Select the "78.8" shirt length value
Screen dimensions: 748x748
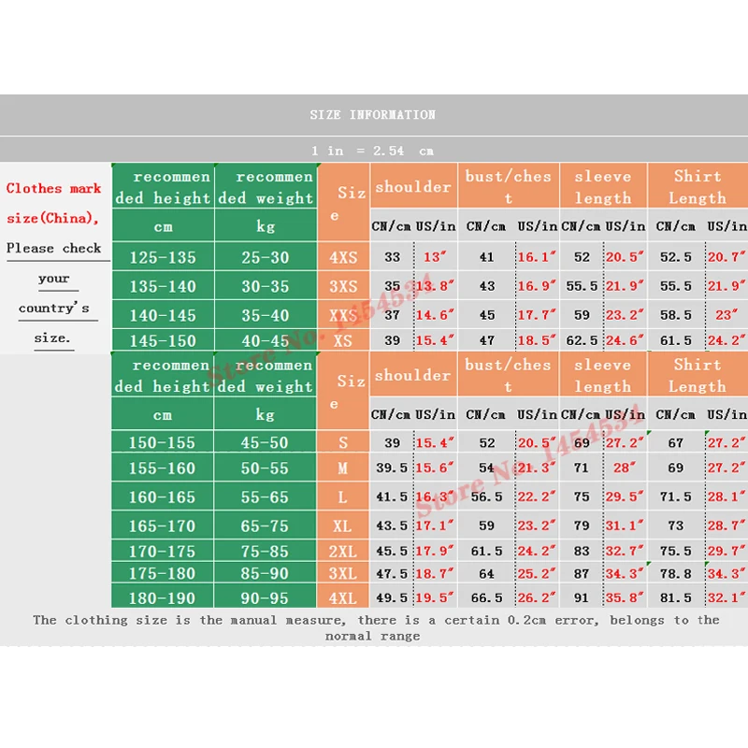675,573
